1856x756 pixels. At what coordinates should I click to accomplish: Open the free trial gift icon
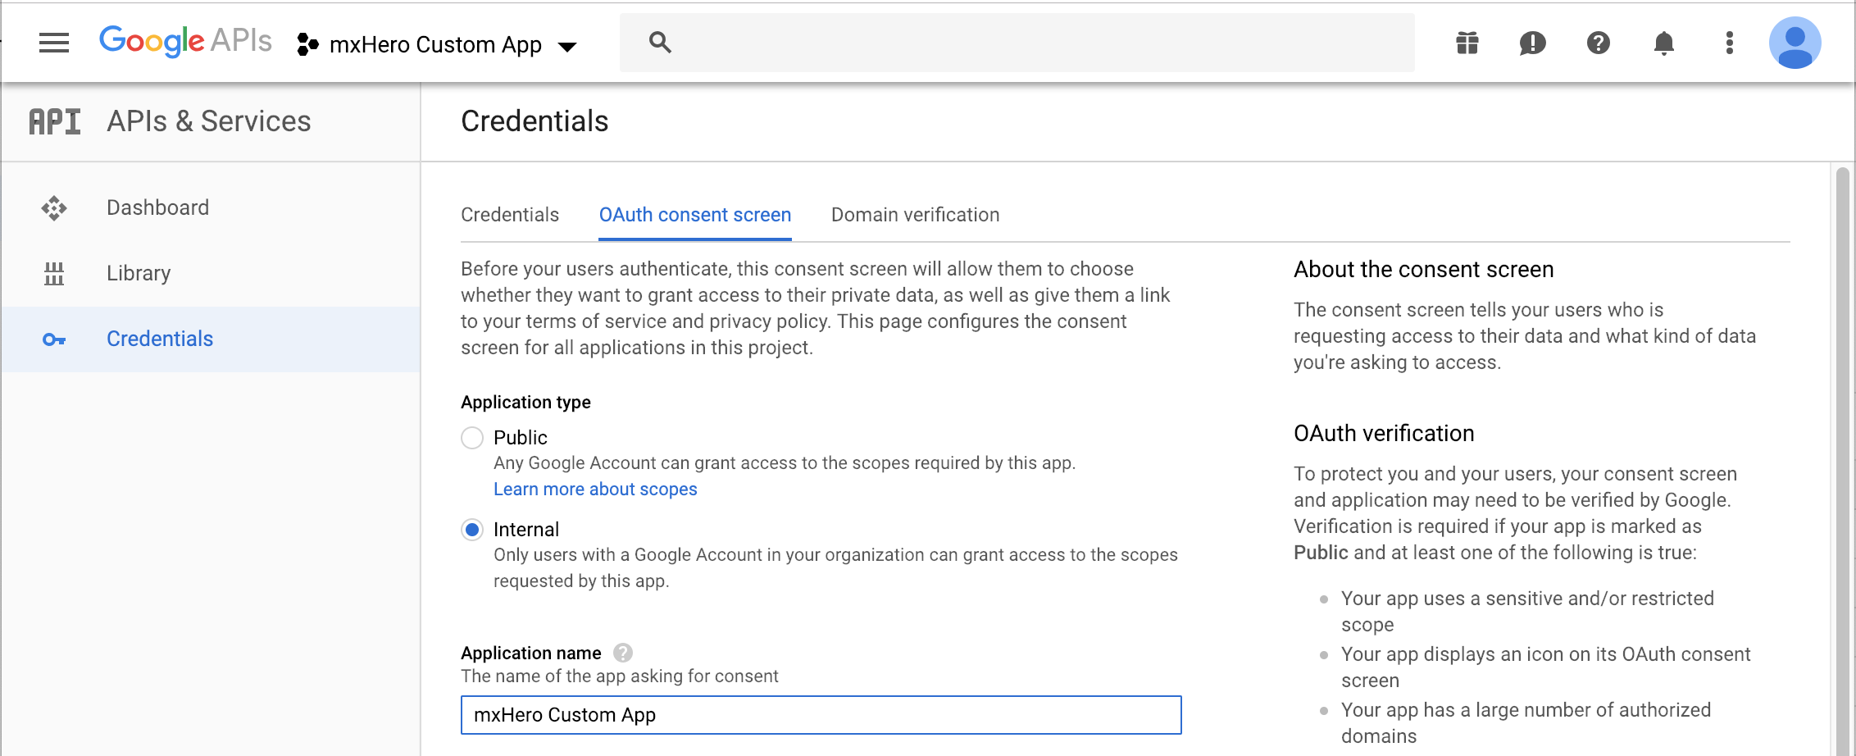pyautogui.click(x=1467, y=43)
